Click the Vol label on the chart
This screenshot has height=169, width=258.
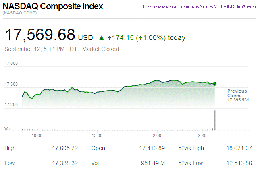[8, 129]
